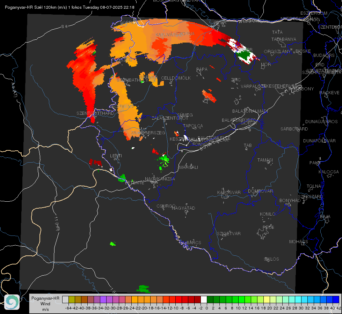The image size is (342, 314).
Task: Click the ZALAEGERSZEG city label
Action: click(148, 133)
